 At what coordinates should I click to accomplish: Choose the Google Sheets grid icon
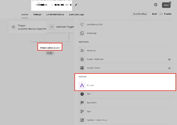82,68
